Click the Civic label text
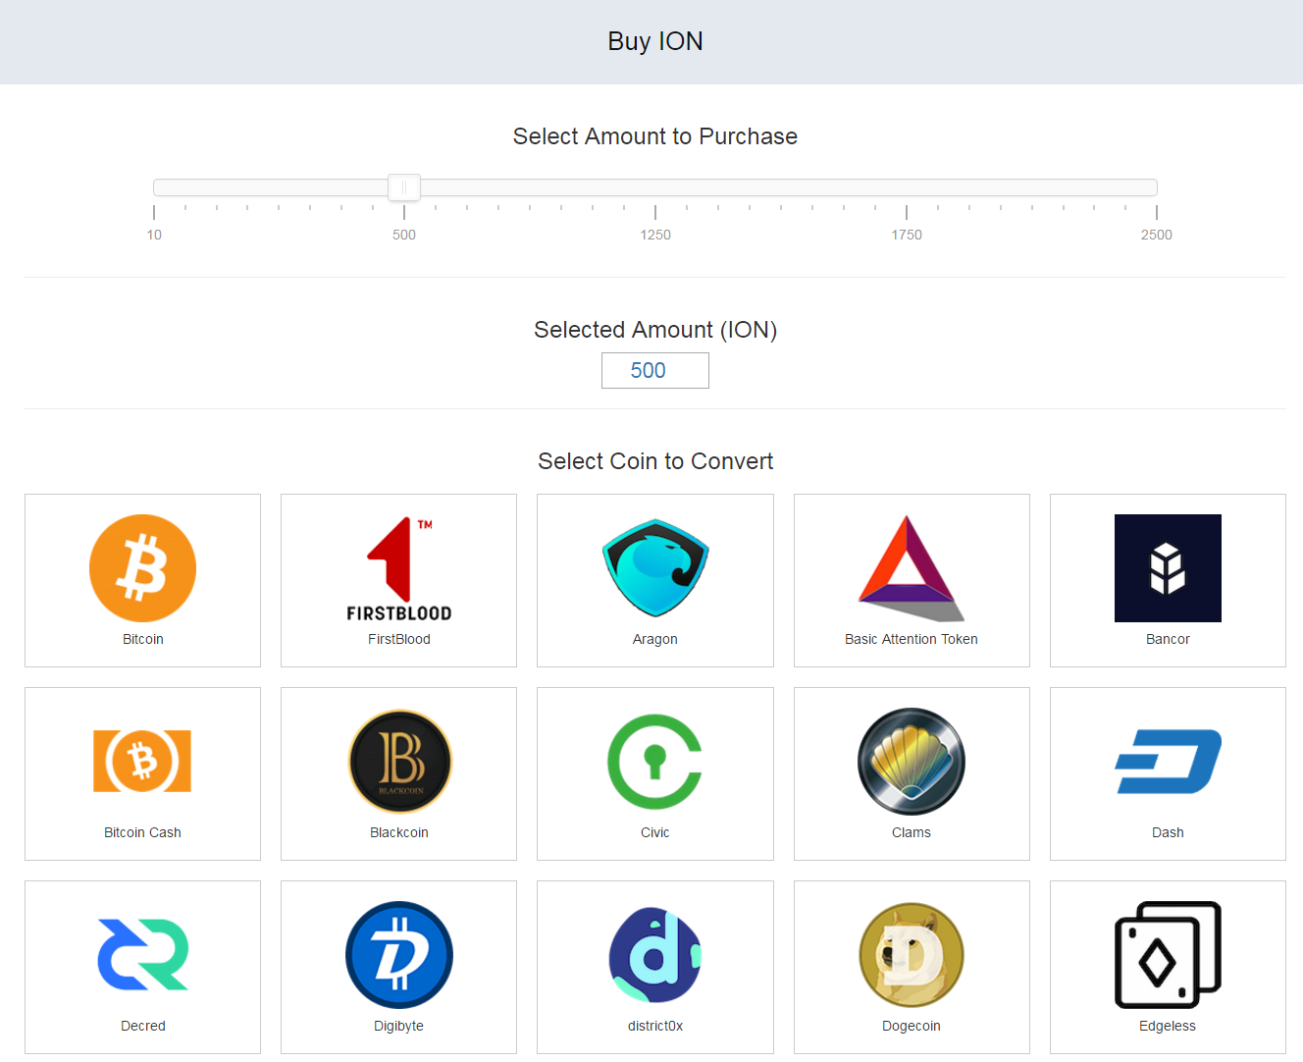1303x1062 pixels. [655, 832]
